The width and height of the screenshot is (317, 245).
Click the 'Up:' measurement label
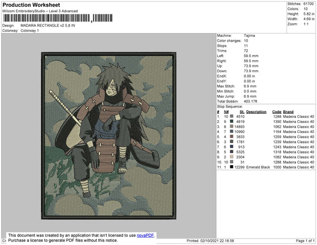pos(220,66)
